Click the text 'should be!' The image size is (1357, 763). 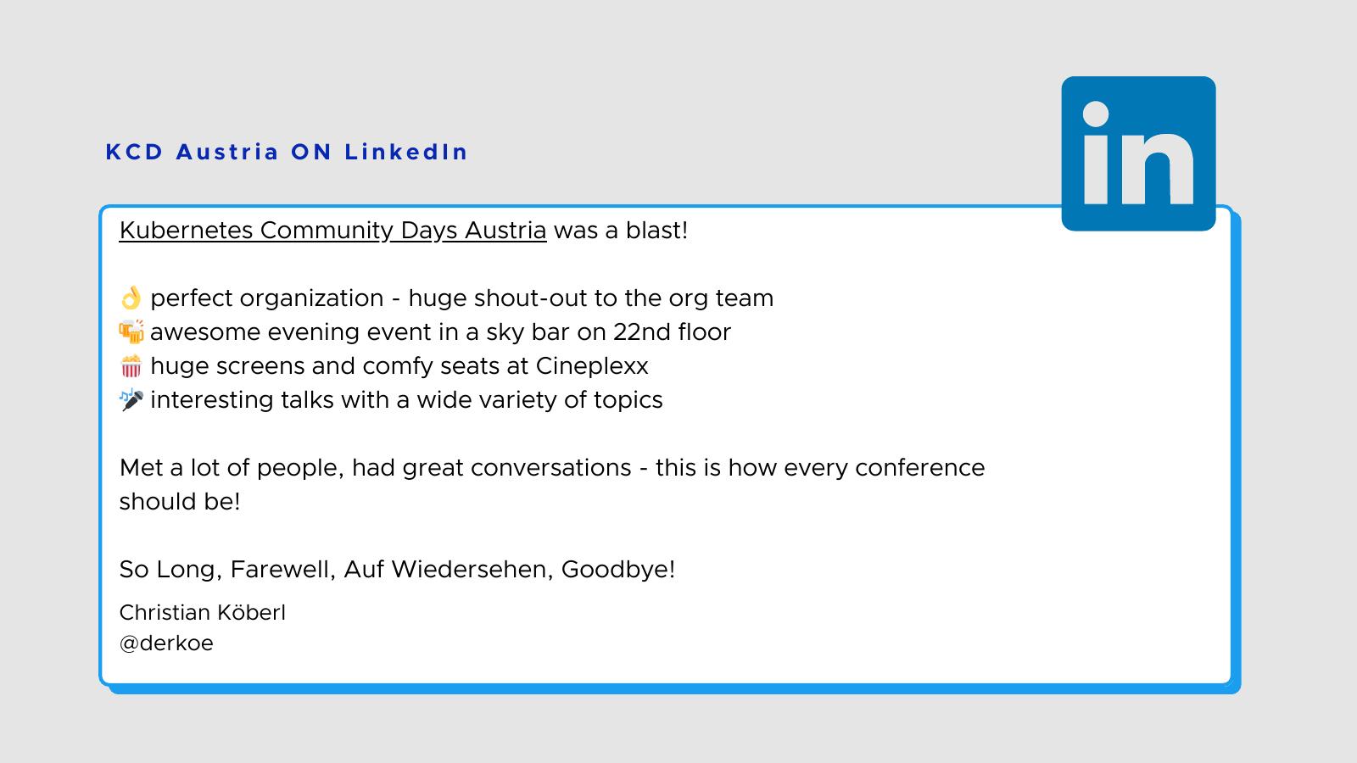tap(180, 502)
